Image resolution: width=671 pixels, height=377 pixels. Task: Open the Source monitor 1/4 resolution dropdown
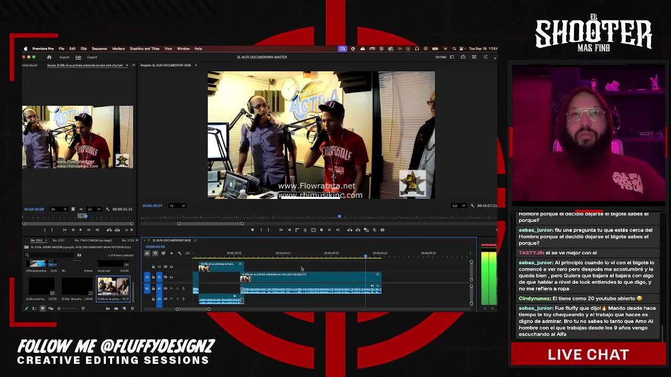click(x=93, y=209)
